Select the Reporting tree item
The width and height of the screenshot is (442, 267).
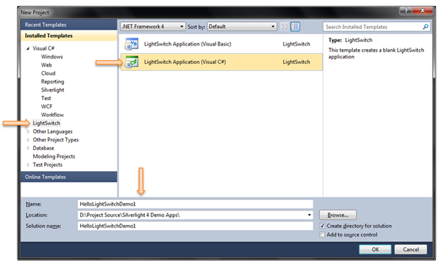point(52,81)
